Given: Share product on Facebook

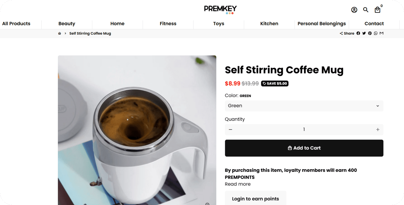Looking at the screenshot, I should click(358, 33).
